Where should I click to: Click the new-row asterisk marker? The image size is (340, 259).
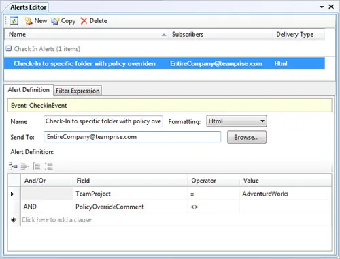click(14, 220)
